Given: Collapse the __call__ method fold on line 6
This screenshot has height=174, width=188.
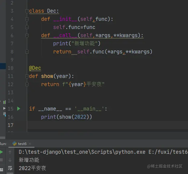Looking at the screenshot, I should 27,36.
